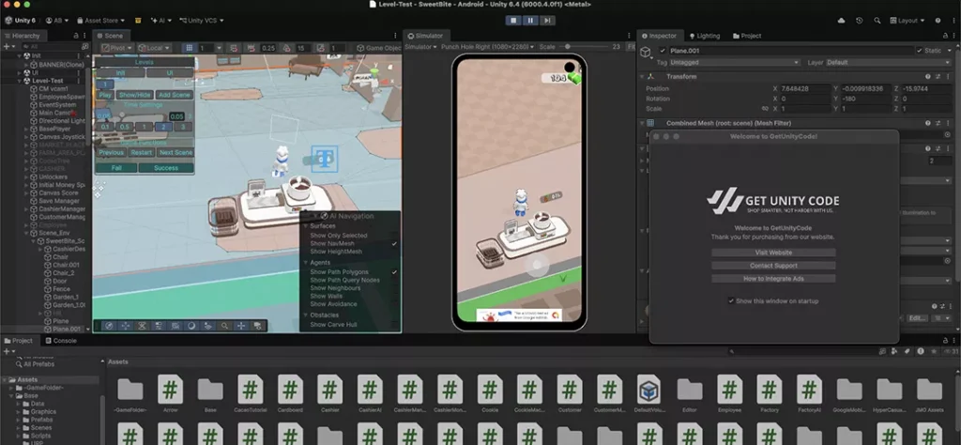Open the Pivot dropdown in Scene toolbar
Screen dimensions: 961x445
pos(116,48)
